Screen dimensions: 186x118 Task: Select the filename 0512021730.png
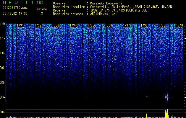point(15,8)
